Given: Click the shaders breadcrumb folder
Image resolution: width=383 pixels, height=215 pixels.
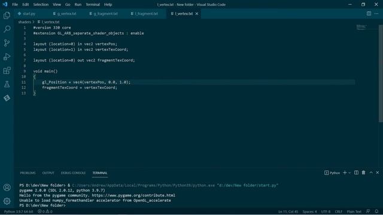Looking at the screenshot, I should coord(25,22).
